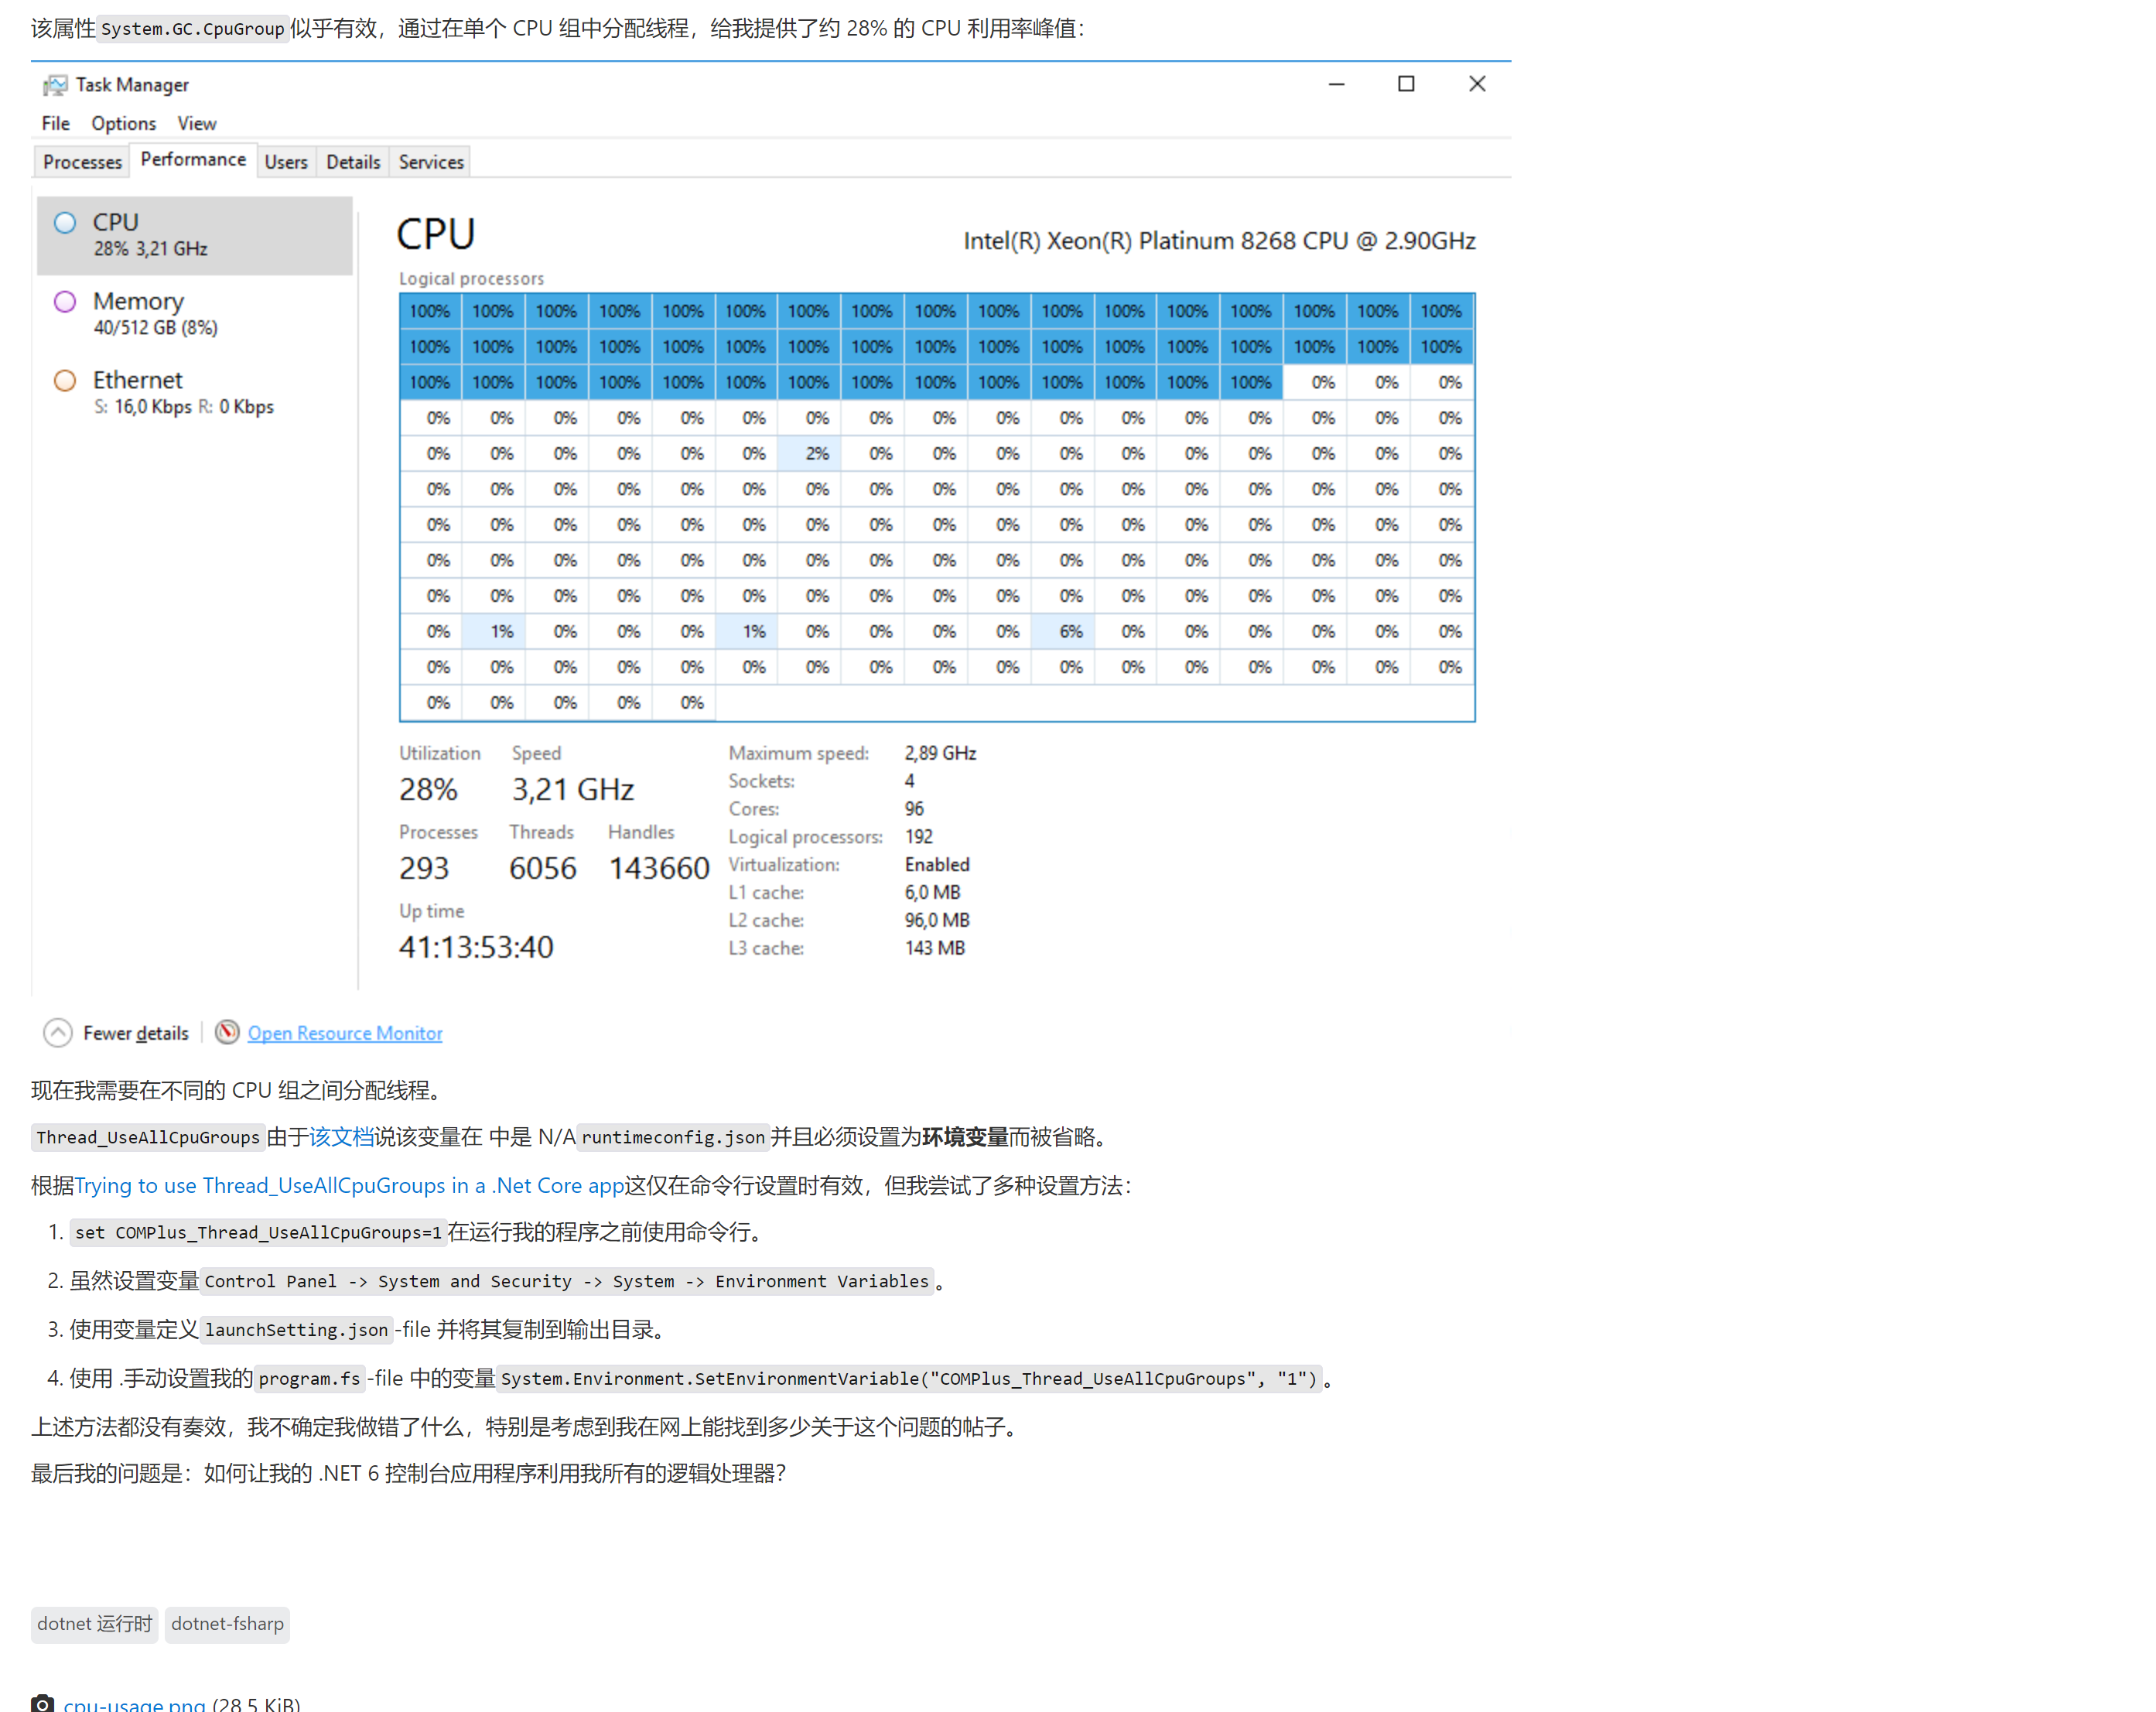Open the View menu
Viewport: 2156px width, 1712px height.
pyautogui.click(x=196, y=123)
